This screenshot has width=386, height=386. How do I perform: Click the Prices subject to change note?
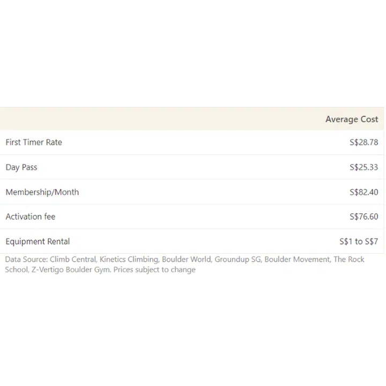[x=154, y=270]
